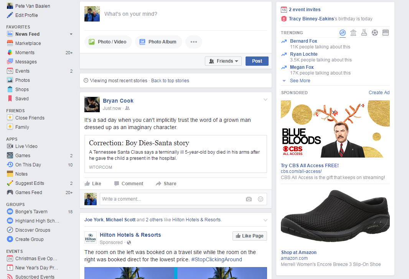The width and height of the screenshot is (409, 279).
Task: View Entertainment trending news
Action: (385, 33)
